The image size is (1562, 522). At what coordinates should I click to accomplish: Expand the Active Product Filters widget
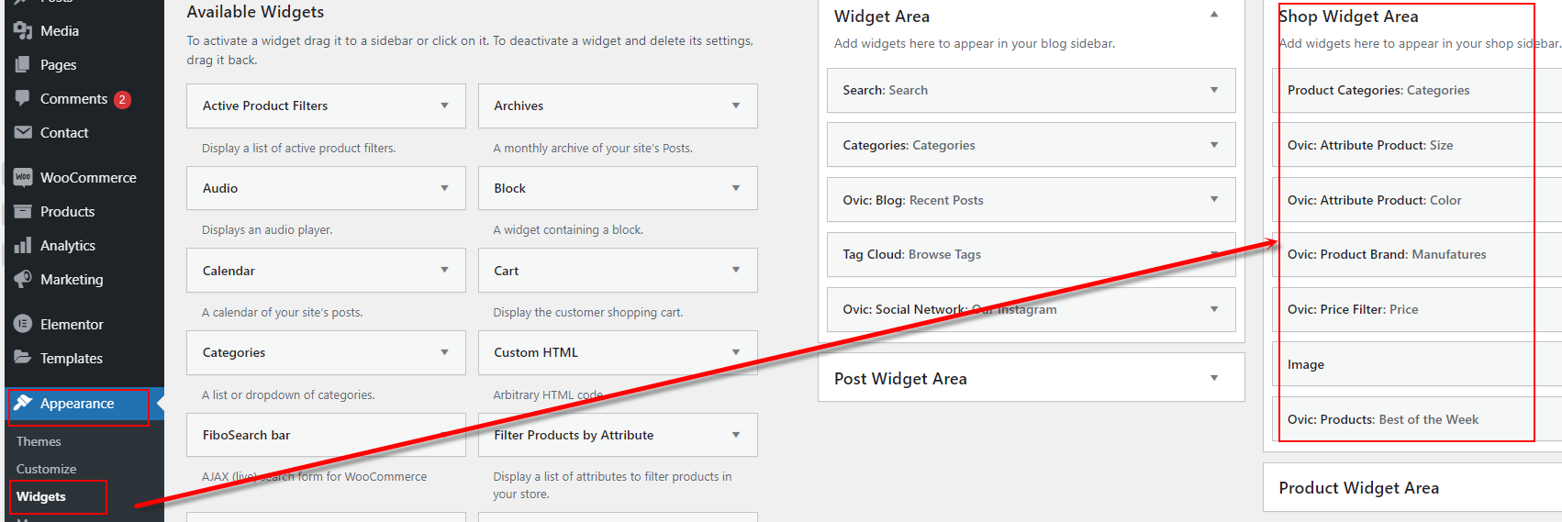pyautogui.click(x=444, y=106)
